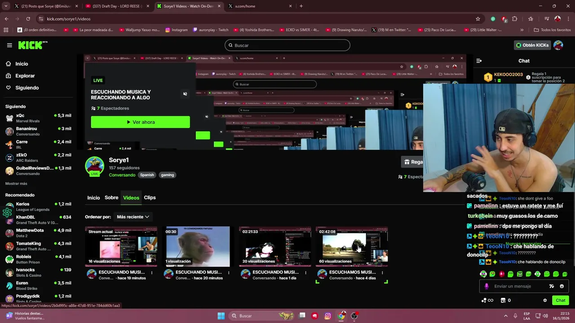Click the 7TV icon in message box
This screenshot has width=575, height=323.
[x=551, y=286]
